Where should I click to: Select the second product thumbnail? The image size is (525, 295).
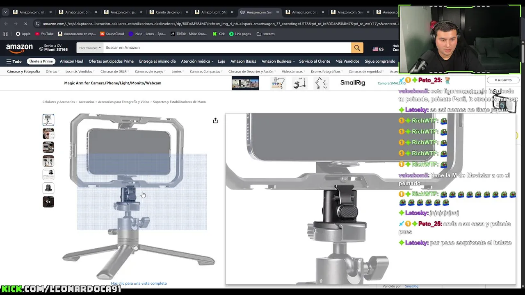[x=48, y=134]
